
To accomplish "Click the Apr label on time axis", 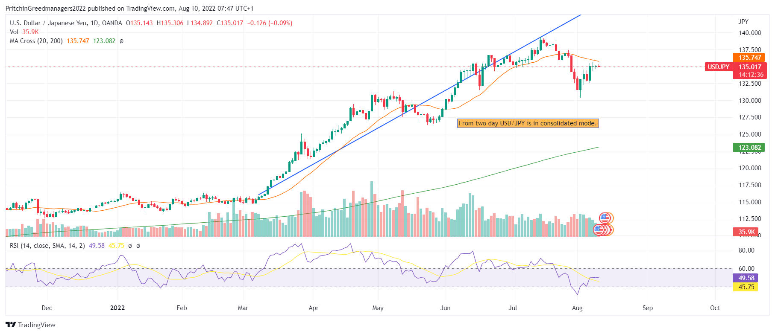I will 314,308.
